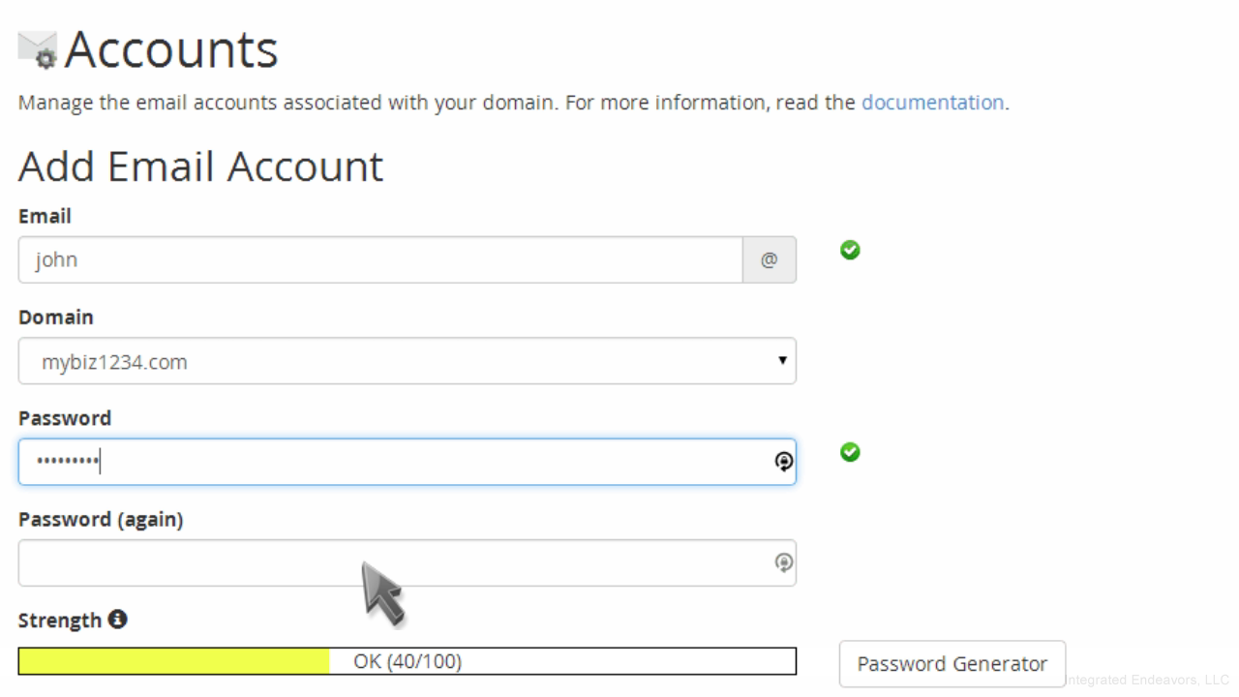The image size is (1239, 697).
Task: Click the Strength label text
Action: (x=60, y=620)
